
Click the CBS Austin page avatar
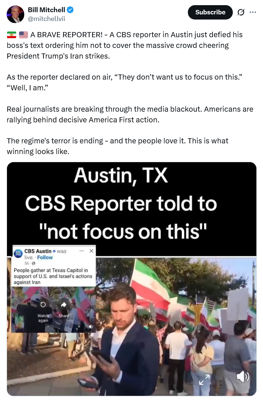pyautogui.click(x=18, y=254)
